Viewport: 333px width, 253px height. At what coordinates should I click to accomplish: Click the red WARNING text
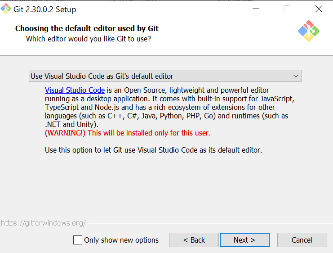[128, 133]
